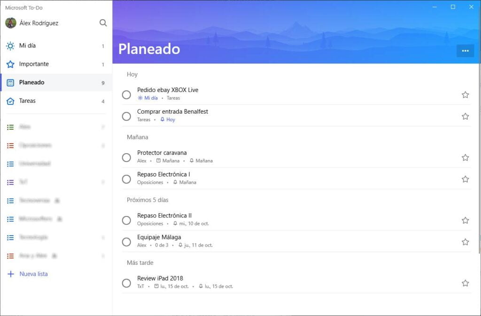Complete the Protector caravana task circle

[126, 158]
